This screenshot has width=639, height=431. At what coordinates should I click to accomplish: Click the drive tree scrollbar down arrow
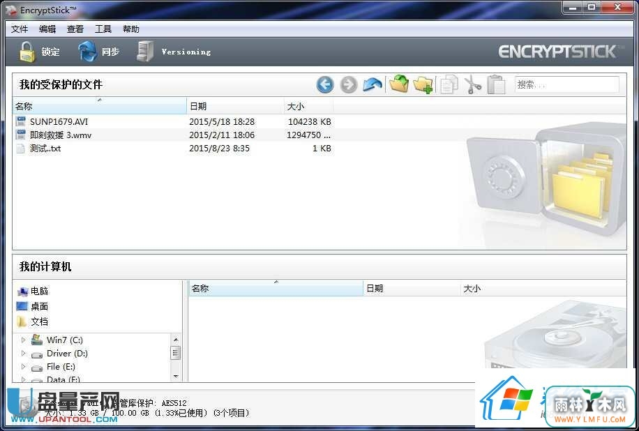pos(176,376)
